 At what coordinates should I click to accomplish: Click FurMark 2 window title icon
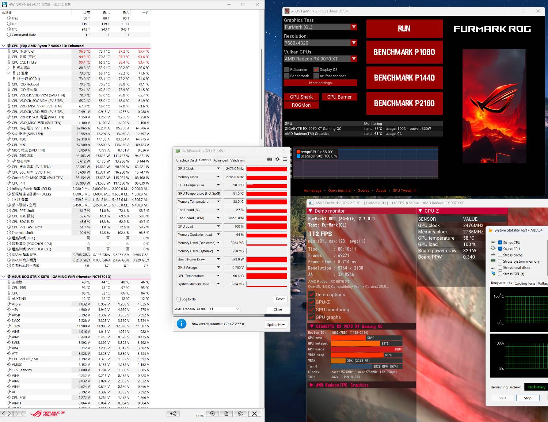coord(287,11)
